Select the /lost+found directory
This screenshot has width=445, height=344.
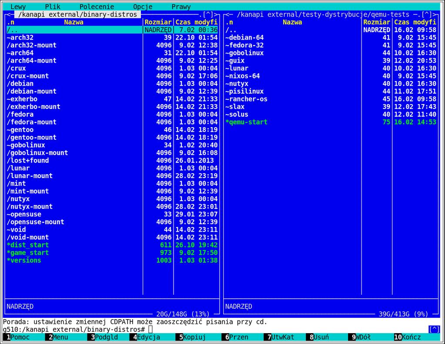point(112,160)
